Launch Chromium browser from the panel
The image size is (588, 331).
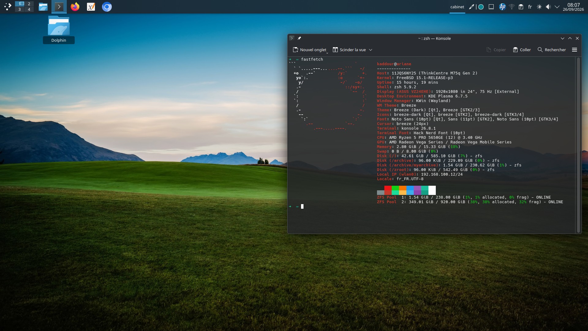107,7
